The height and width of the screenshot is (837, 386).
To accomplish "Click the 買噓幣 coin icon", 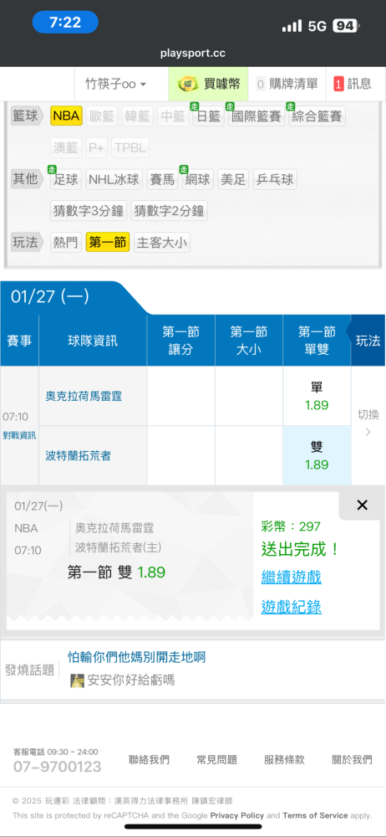I will click(x=188, y=84).
